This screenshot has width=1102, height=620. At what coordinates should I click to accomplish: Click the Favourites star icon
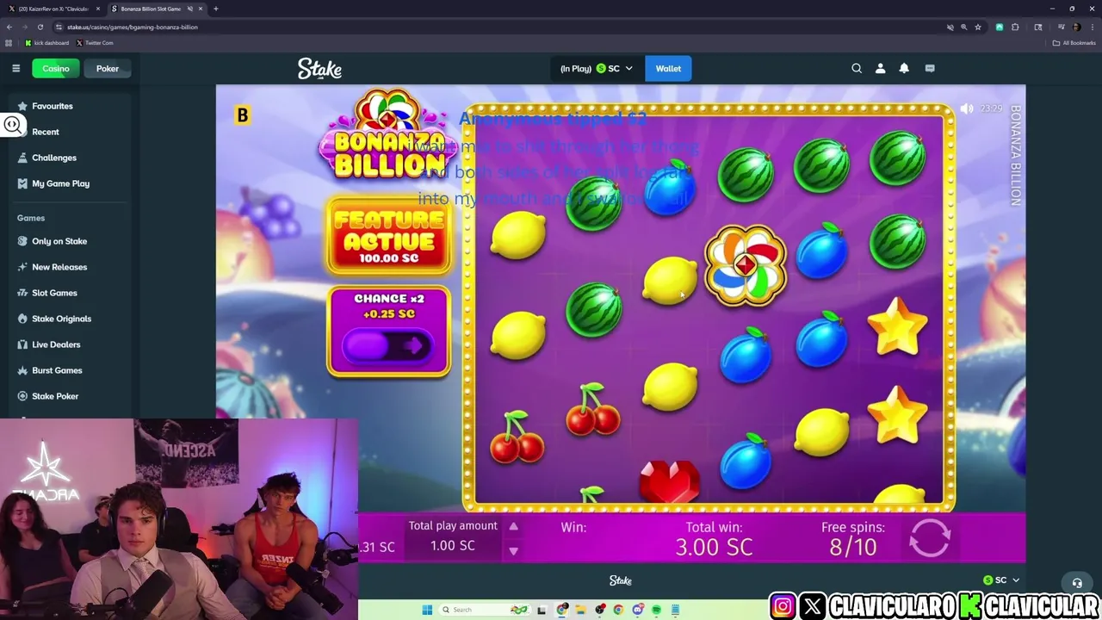click(22, 106)
